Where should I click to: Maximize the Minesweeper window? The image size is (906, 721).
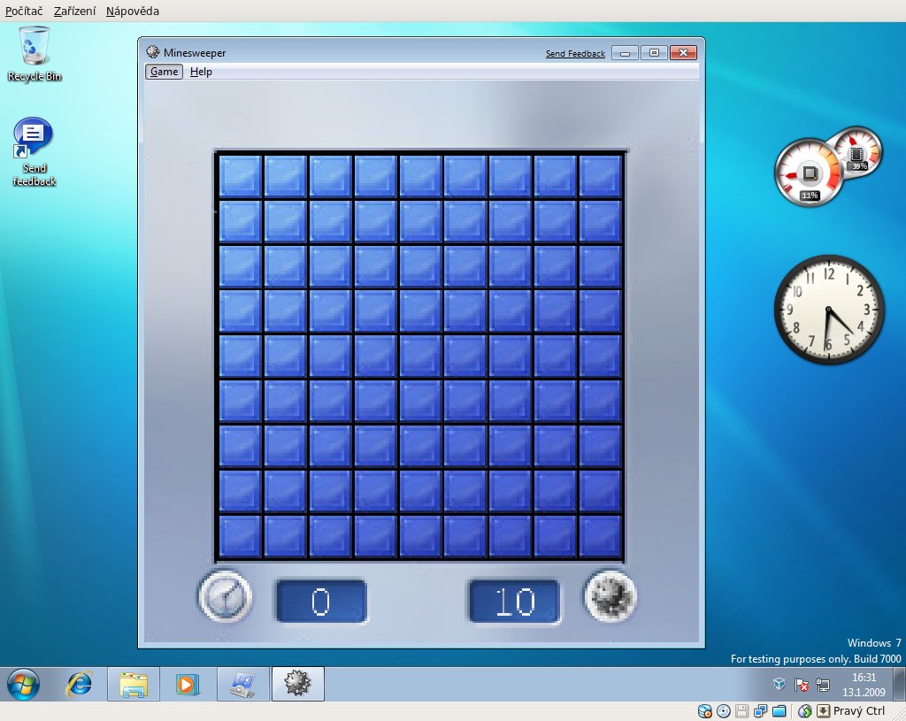click(x=654, y=53)
